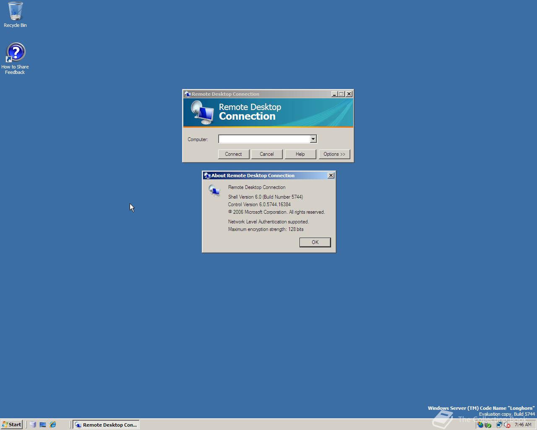Open the Recycle Bin desktop icon
This screenshot has height=430, width=537.
[x=15, y=15]
